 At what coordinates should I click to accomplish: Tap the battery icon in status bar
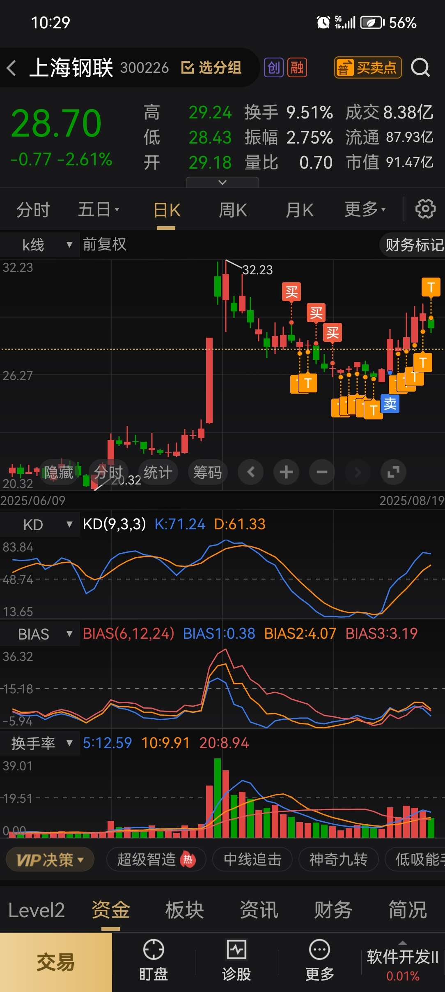coord(372,22)
